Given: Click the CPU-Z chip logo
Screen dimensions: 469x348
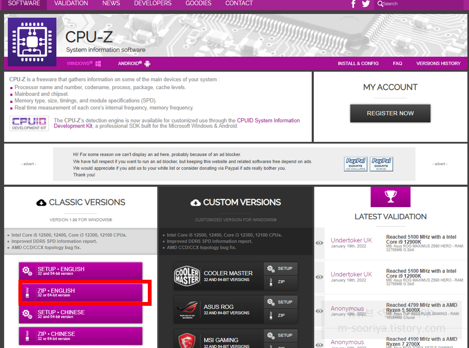Looking at the screenshot, I should tap(32, 42).
